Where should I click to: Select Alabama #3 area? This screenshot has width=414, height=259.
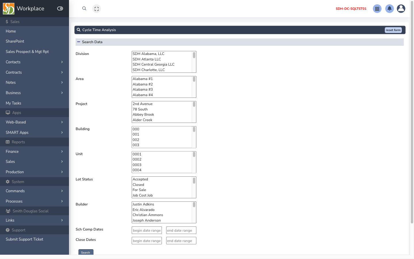162,89
